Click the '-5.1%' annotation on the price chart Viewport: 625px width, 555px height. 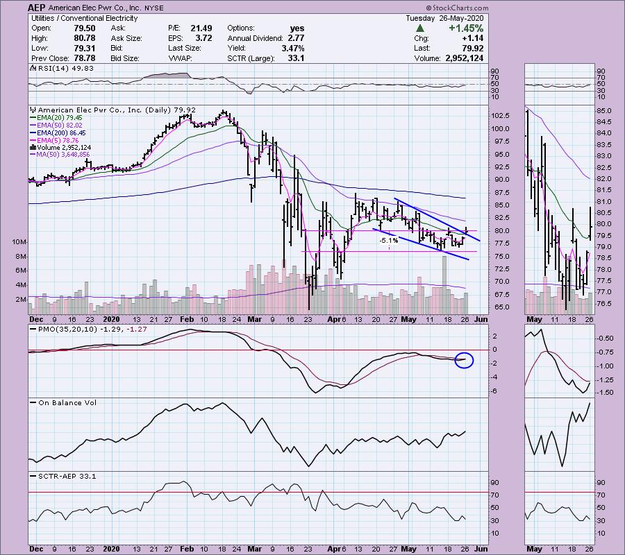click(388, 241)
